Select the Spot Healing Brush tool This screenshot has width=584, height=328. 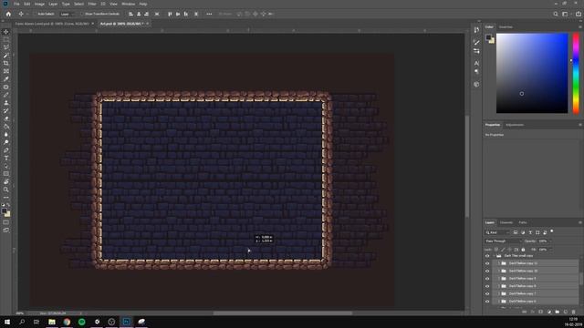6,87
